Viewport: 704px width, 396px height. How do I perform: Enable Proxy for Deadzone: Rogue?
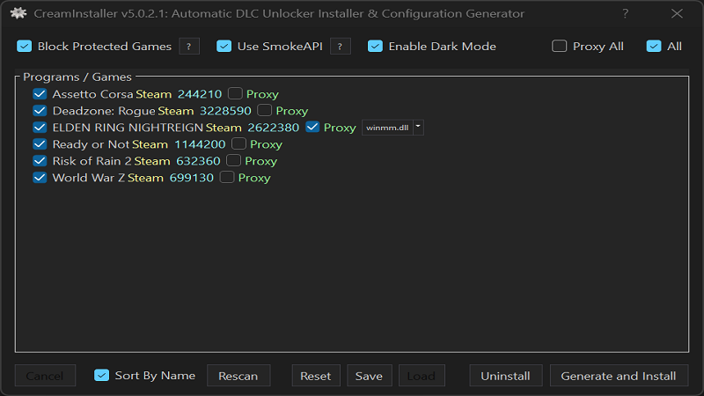265,110
